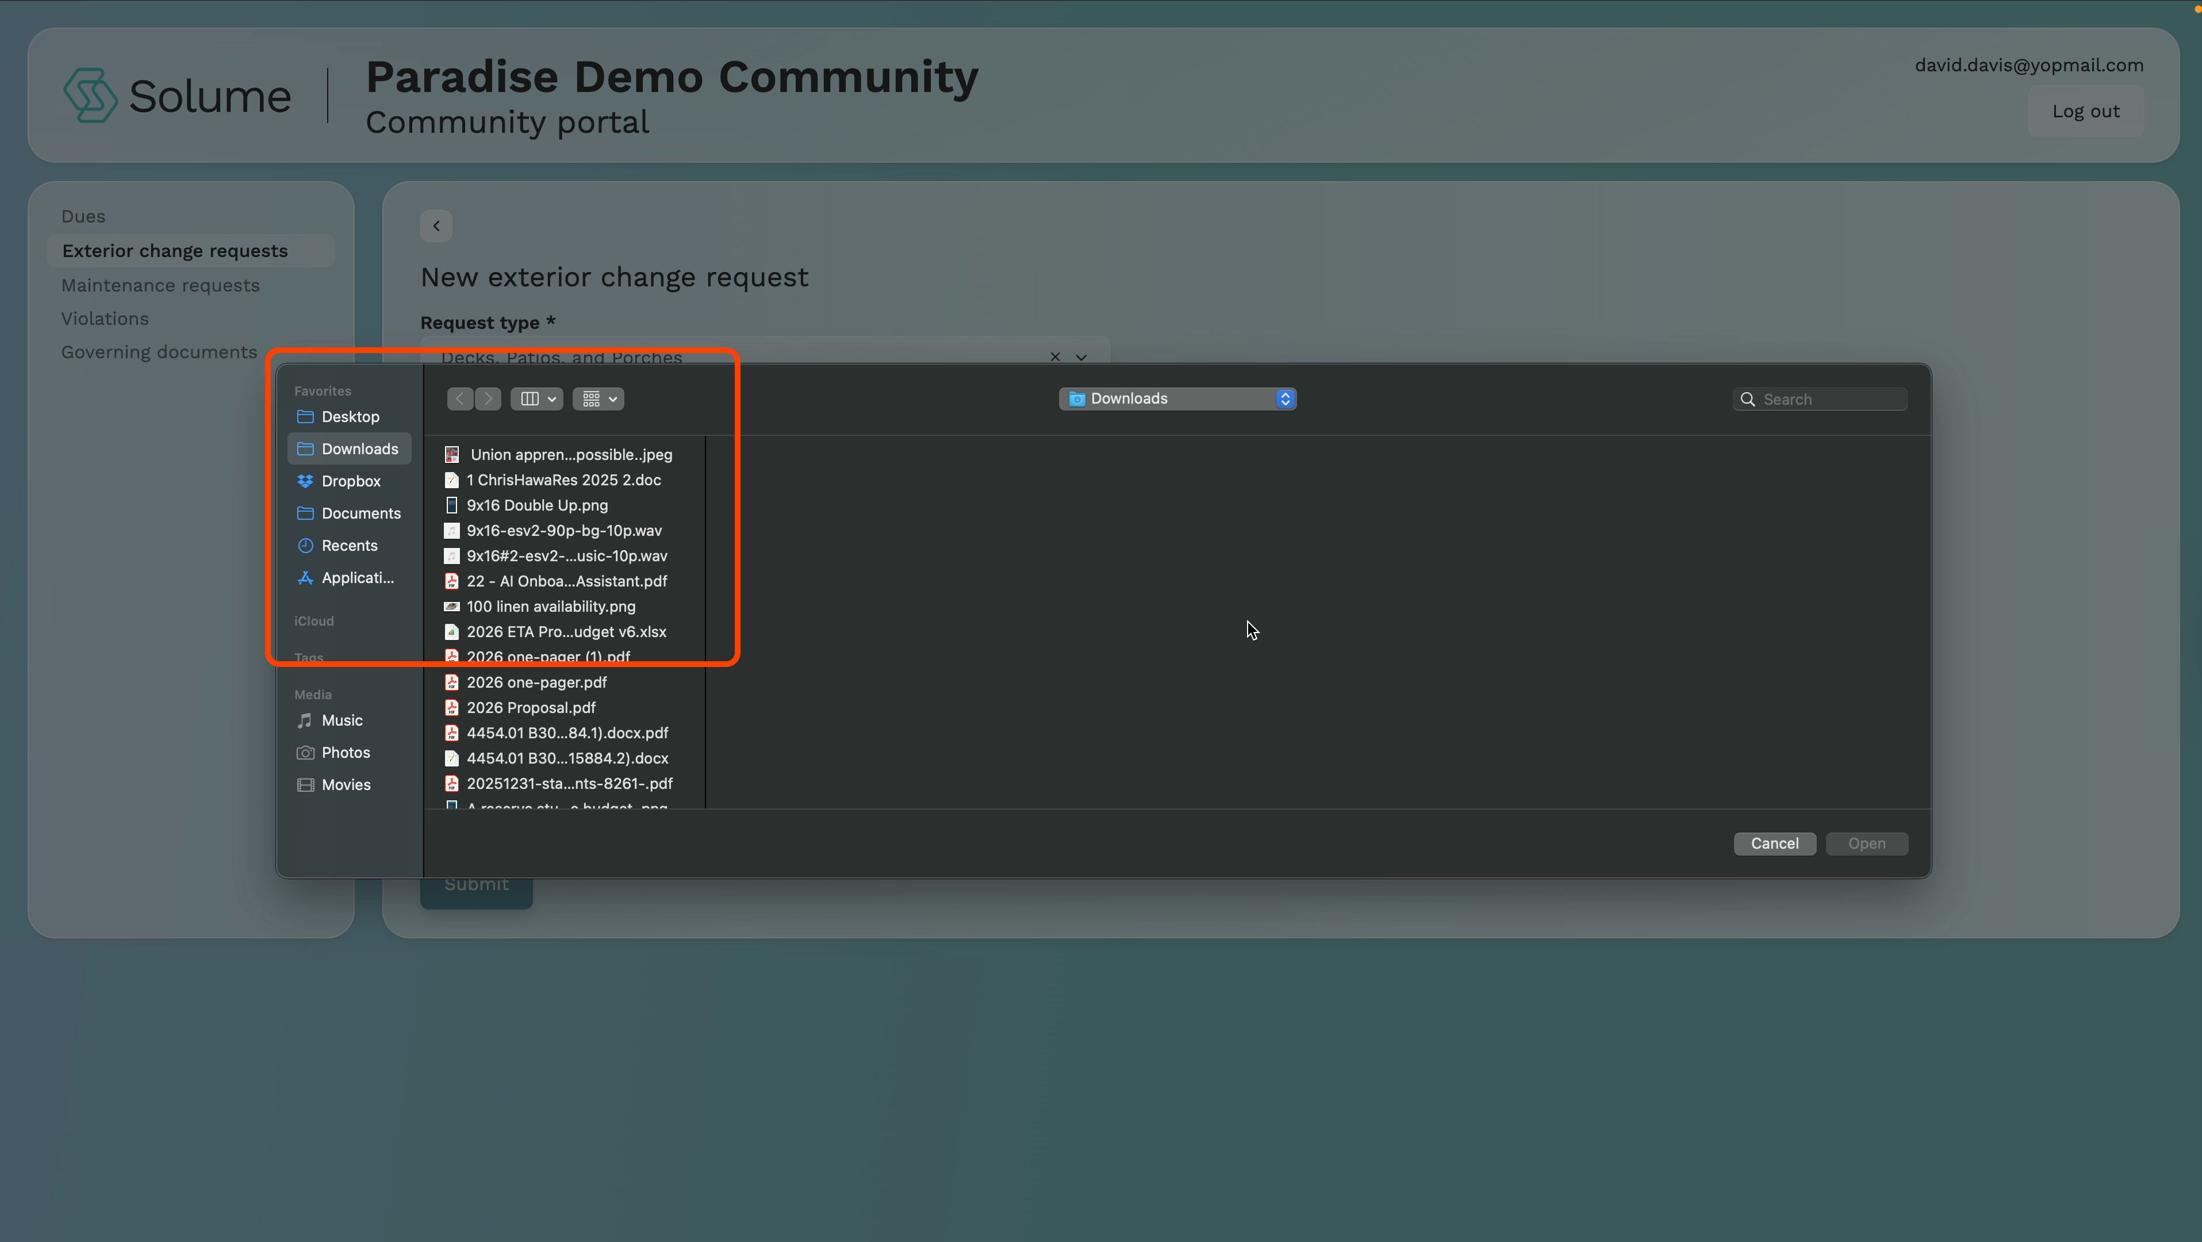
Task: Select file 2026 one-pager (1).pdf
Action: point(565,657)
